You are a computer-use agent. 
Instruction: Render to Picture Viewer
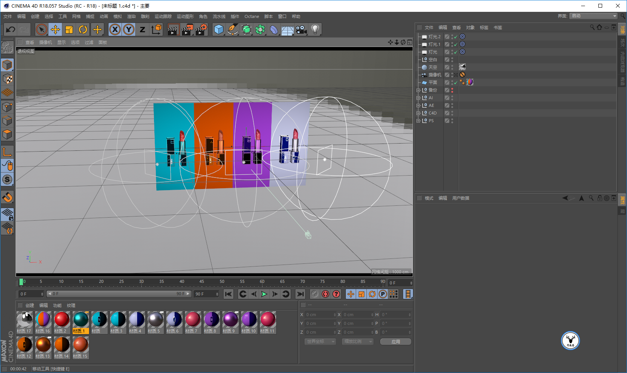click(187, 29)
